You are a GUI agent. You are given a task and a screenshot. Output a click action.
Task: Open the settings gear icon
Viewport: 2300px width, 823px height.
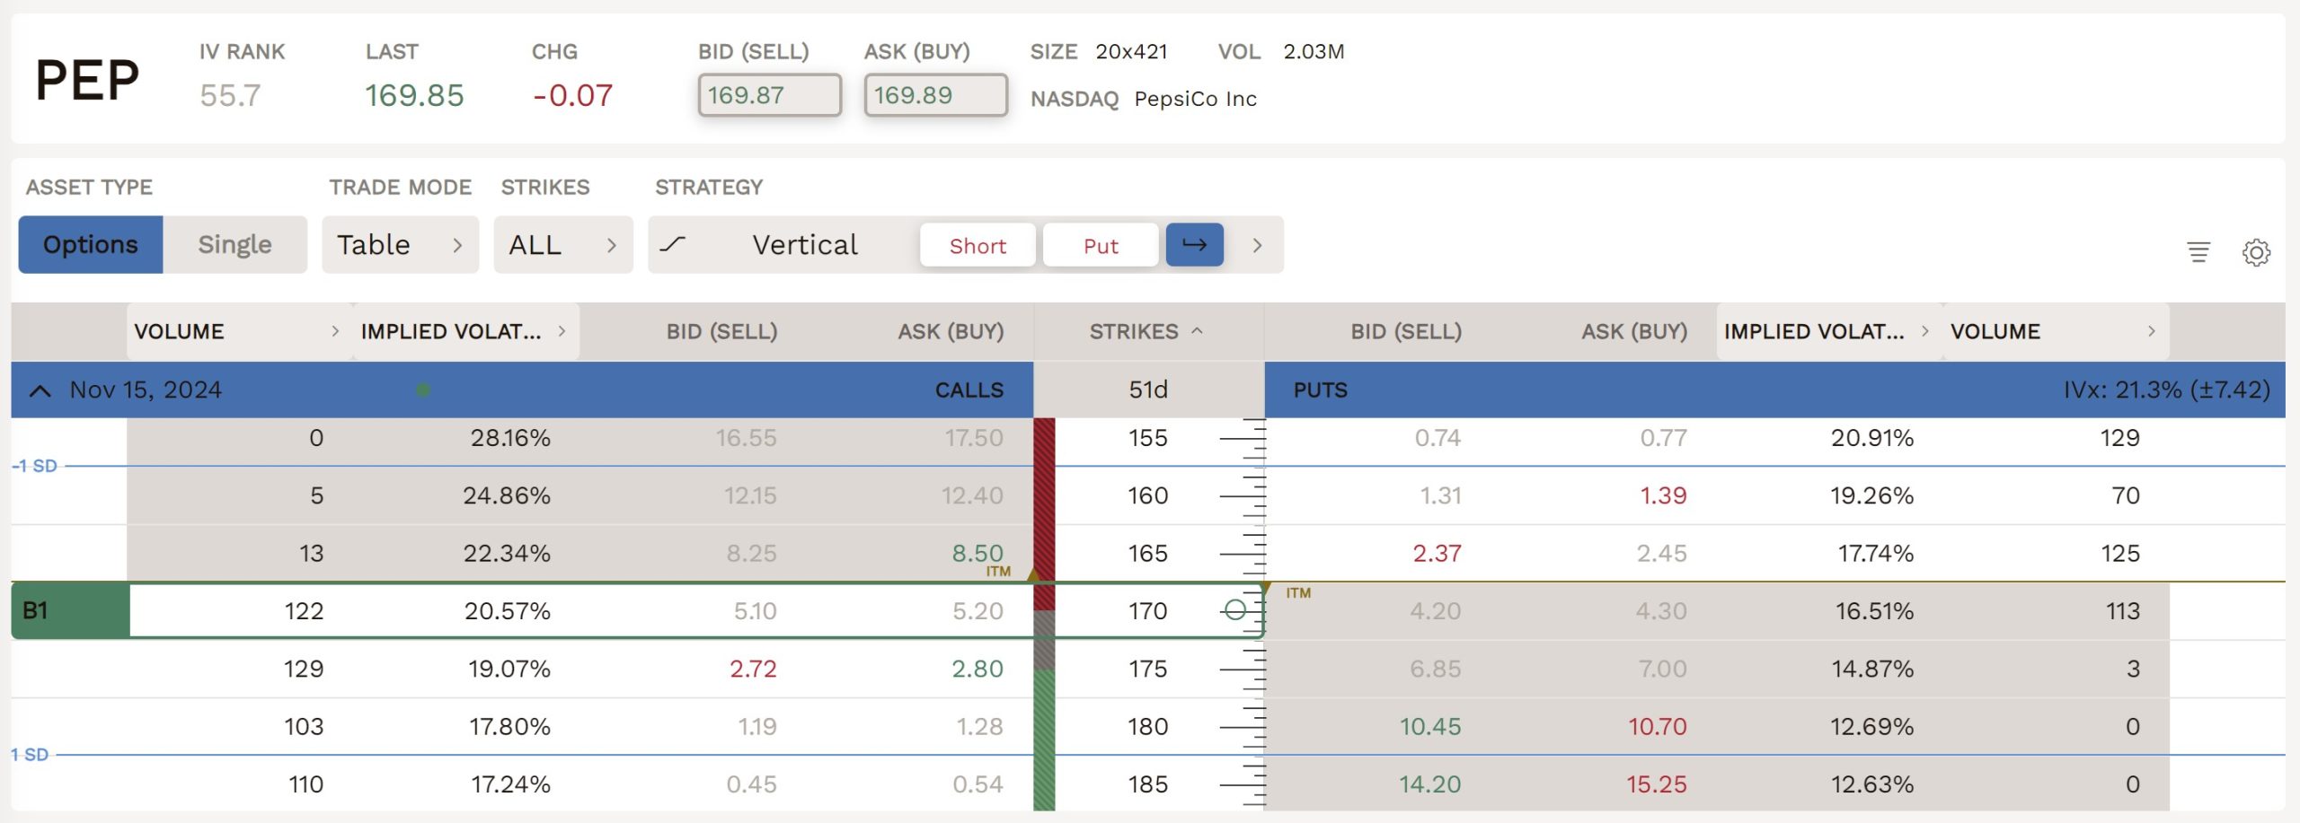click(x=2255, y=252)
